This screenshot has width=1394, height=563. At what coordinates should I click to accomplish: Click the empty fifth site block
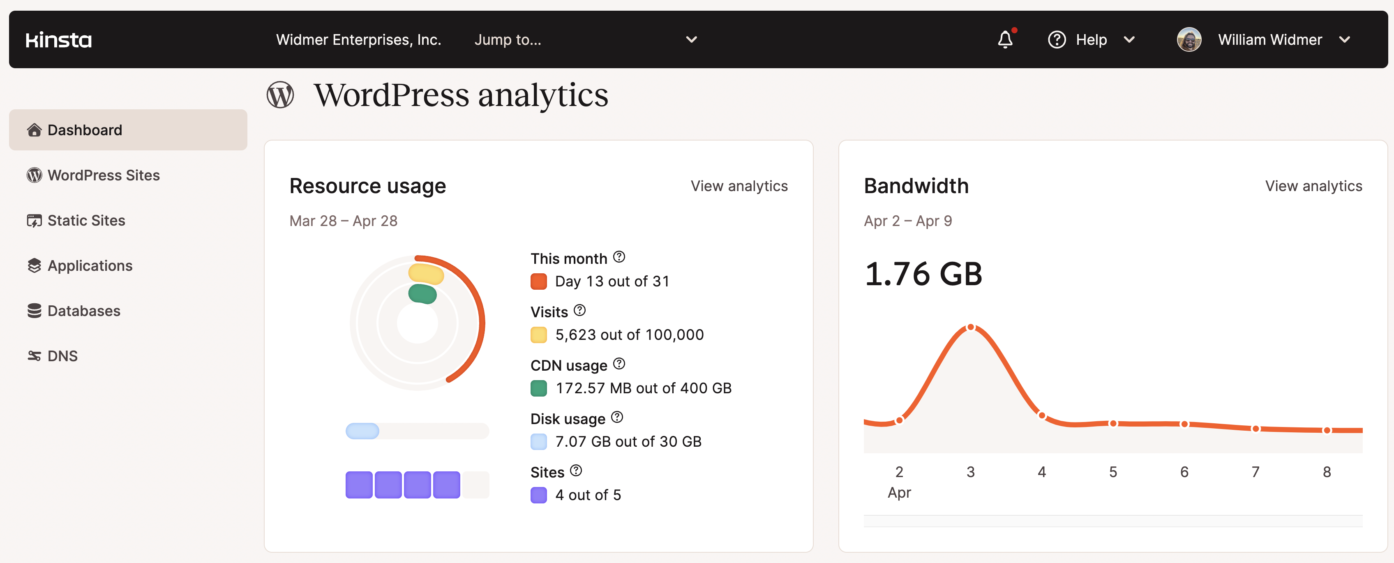(475, 485)
